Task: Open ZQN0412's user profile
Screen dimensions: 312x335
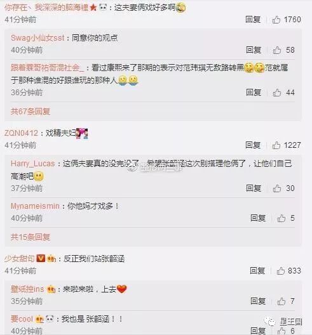Action: (21, 133)
